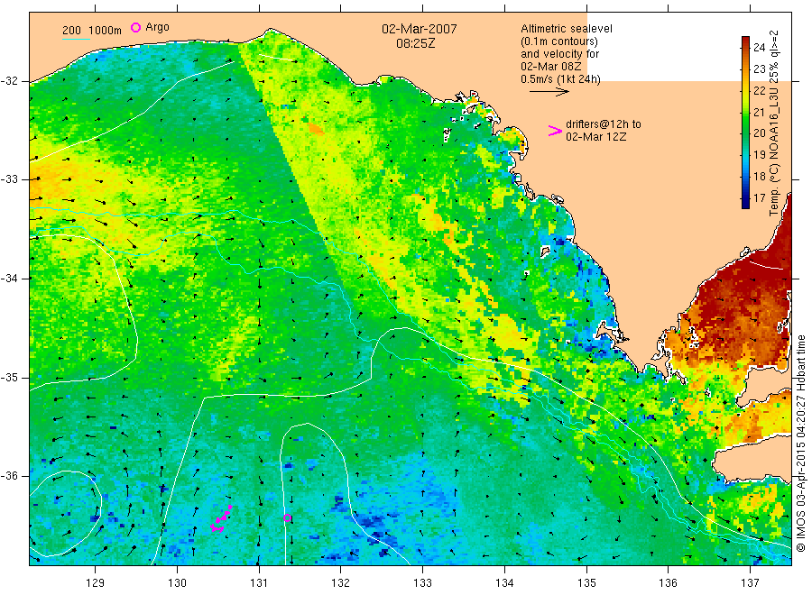Click the longitude label 132
The image size is (812, 595).
point(341,582)
